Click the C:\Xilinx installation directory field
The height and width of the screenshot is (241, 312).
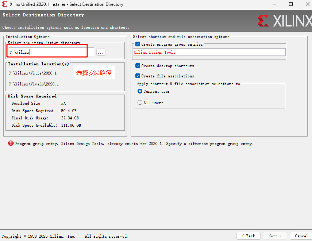pyautogui.click(x=51, y=52)
